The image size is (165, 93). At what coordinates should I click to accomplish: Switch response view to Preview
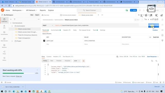click(59, 61)
